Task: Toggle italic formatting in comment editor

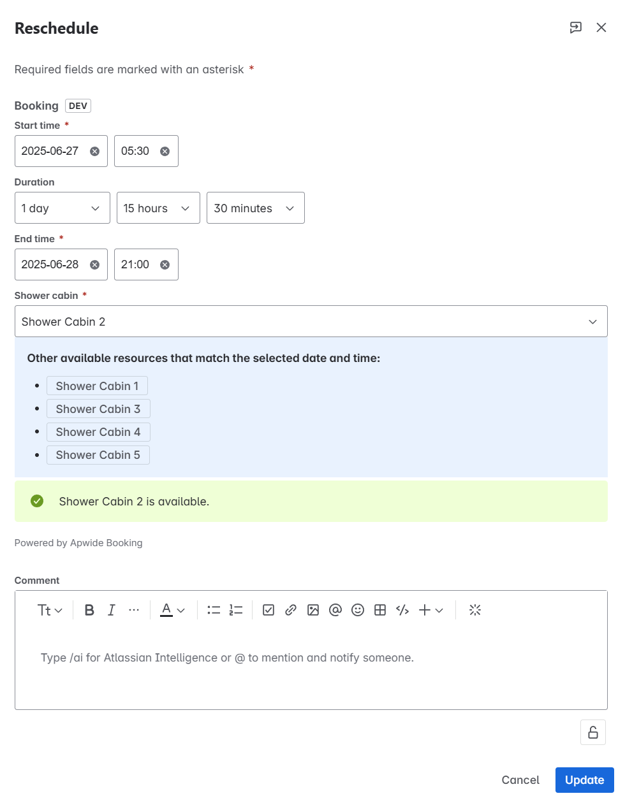Action: tap(112, 610)
